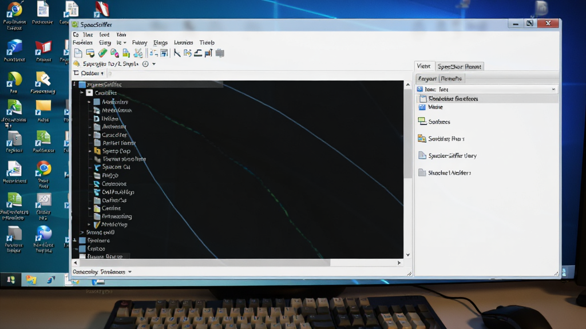Open the short menu with a down arrow in the second menu row

point(121,42)
